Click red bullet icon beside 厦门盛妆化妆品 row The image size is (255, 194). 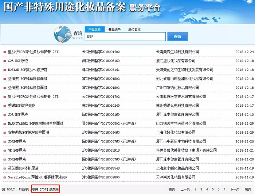pyautogui.click(x=4, y=61)
